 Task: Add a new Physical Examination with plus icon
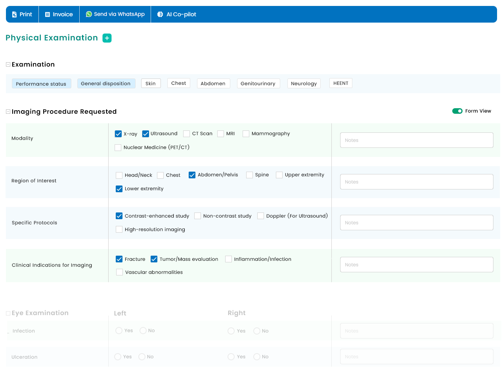point(107,38)
